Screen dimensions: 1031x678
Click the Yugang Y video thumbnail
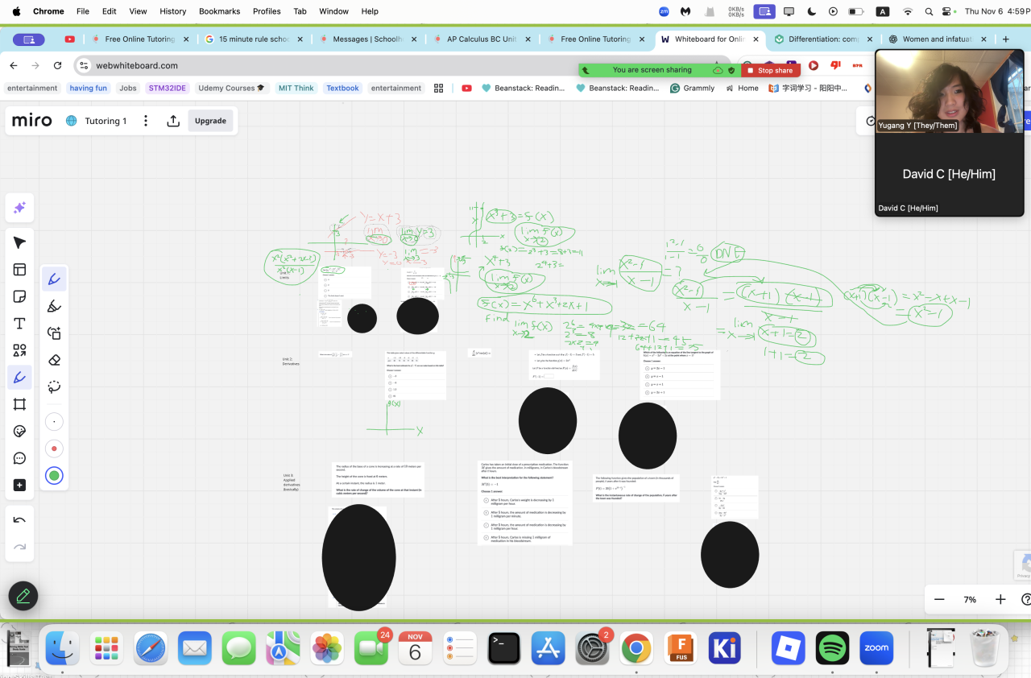click(949, 90)
